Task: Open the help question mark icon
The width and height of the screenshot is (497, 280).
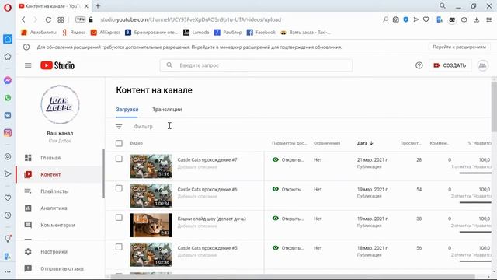Action: click(x=419, y=65)
